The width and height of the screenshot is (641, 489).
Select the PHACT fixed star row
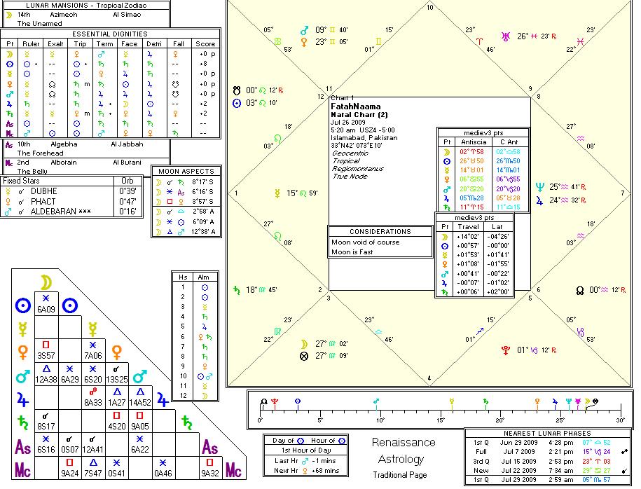[x=71, y=201]
